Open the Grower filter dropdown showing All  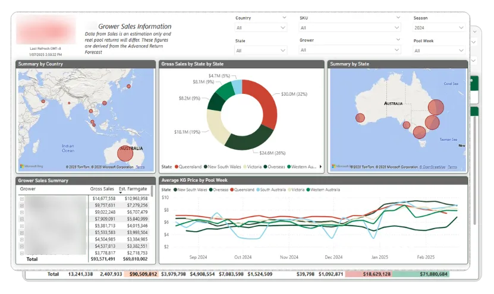coord(350,50)
